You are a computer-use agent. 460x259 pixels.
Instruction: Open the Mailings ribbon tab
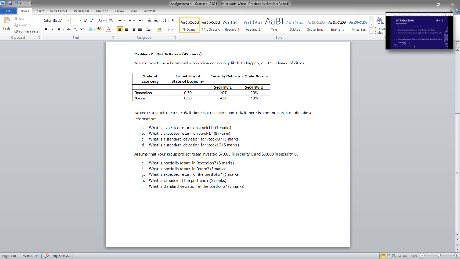[x=102, y=11]
